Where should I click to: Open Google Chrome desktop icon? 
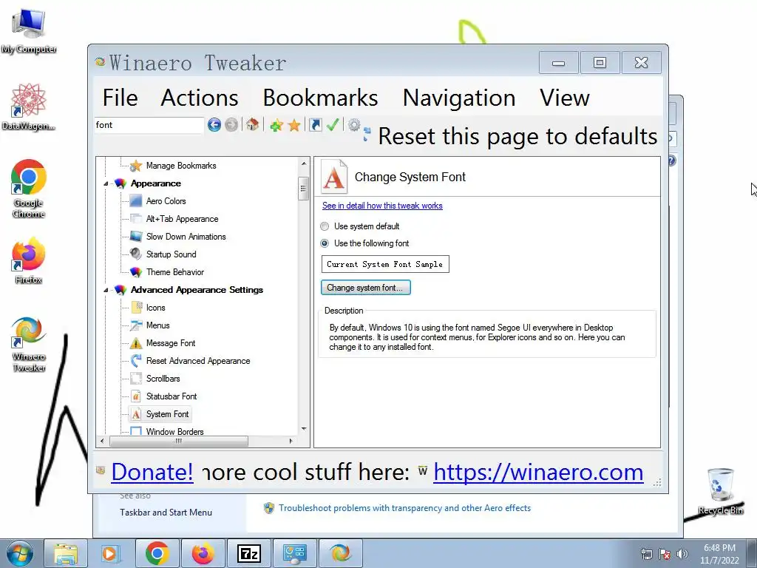click(x=29, y=189)
